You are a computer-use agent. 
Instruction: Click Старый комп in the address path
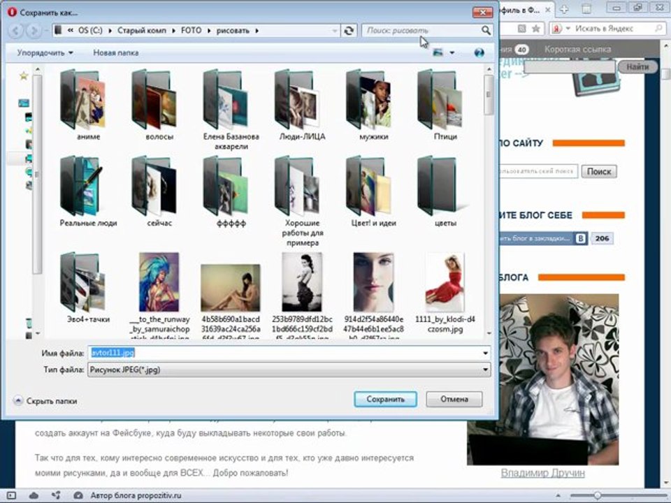(142, 30)
